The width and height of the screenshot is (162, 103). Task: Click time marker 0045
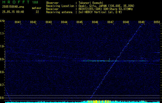80,22
